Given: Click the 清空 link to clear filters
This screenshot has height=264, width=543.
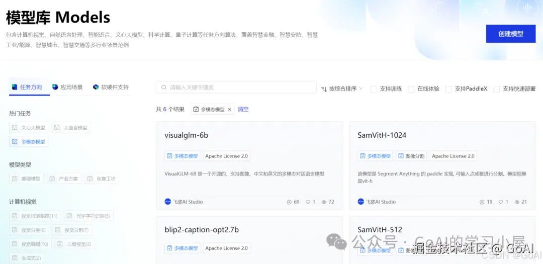Looking at the screenshot, I should click(243, 110).
